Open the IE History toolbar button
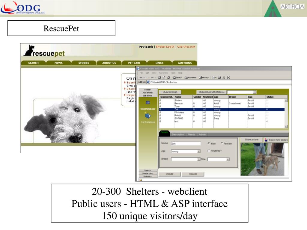The image size is (307, 230). [x=204, y=78]
